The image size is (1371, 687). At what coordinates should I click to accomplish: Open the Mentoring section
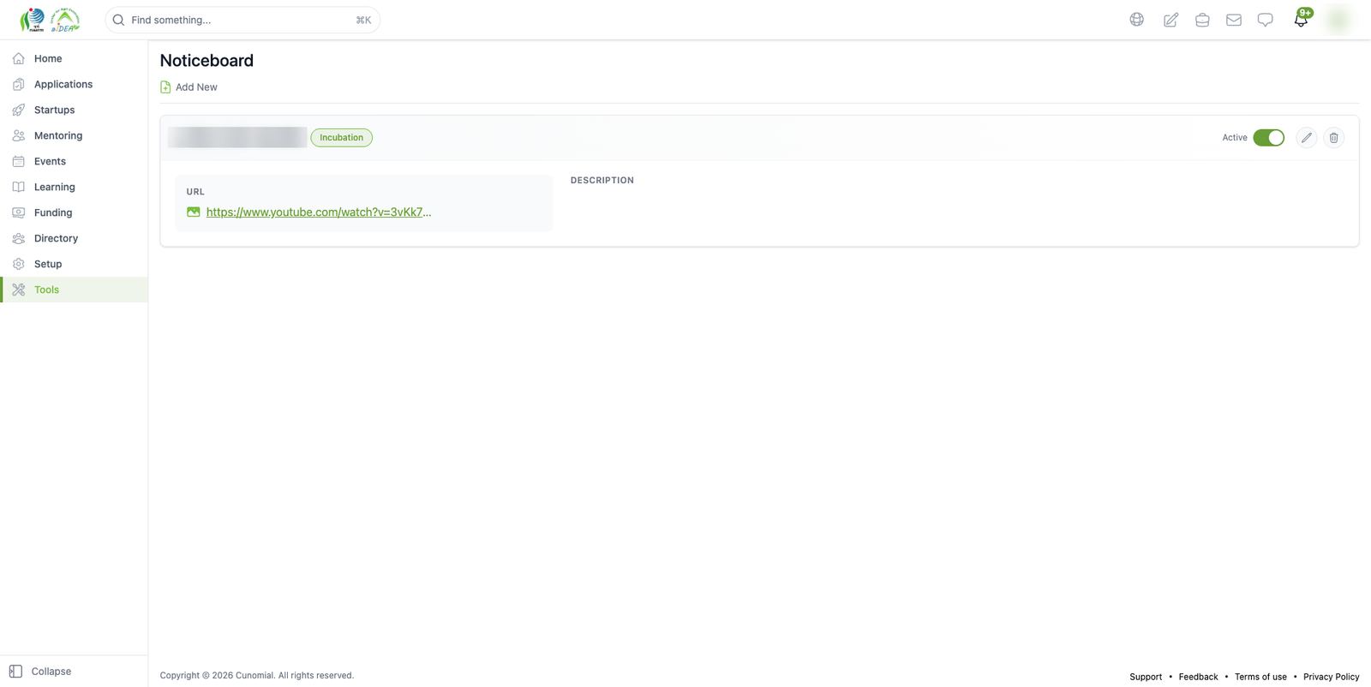(x=74, y=135)
